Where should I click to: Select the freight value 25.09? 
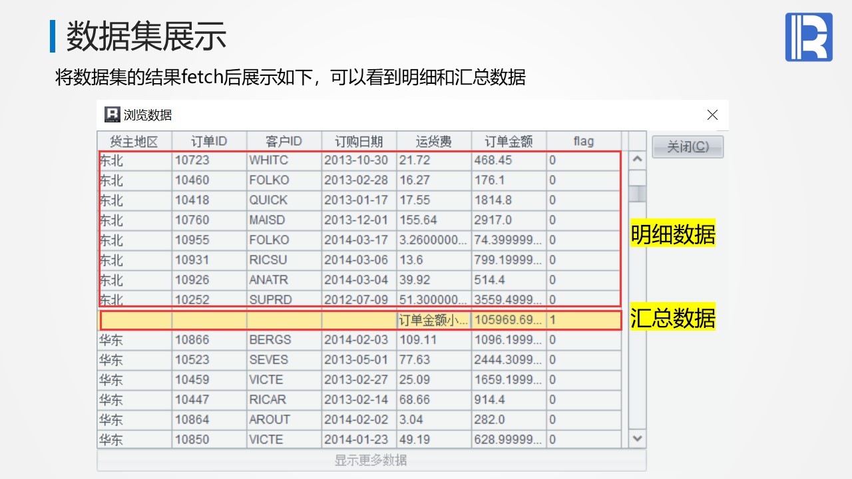pos(434,380)
